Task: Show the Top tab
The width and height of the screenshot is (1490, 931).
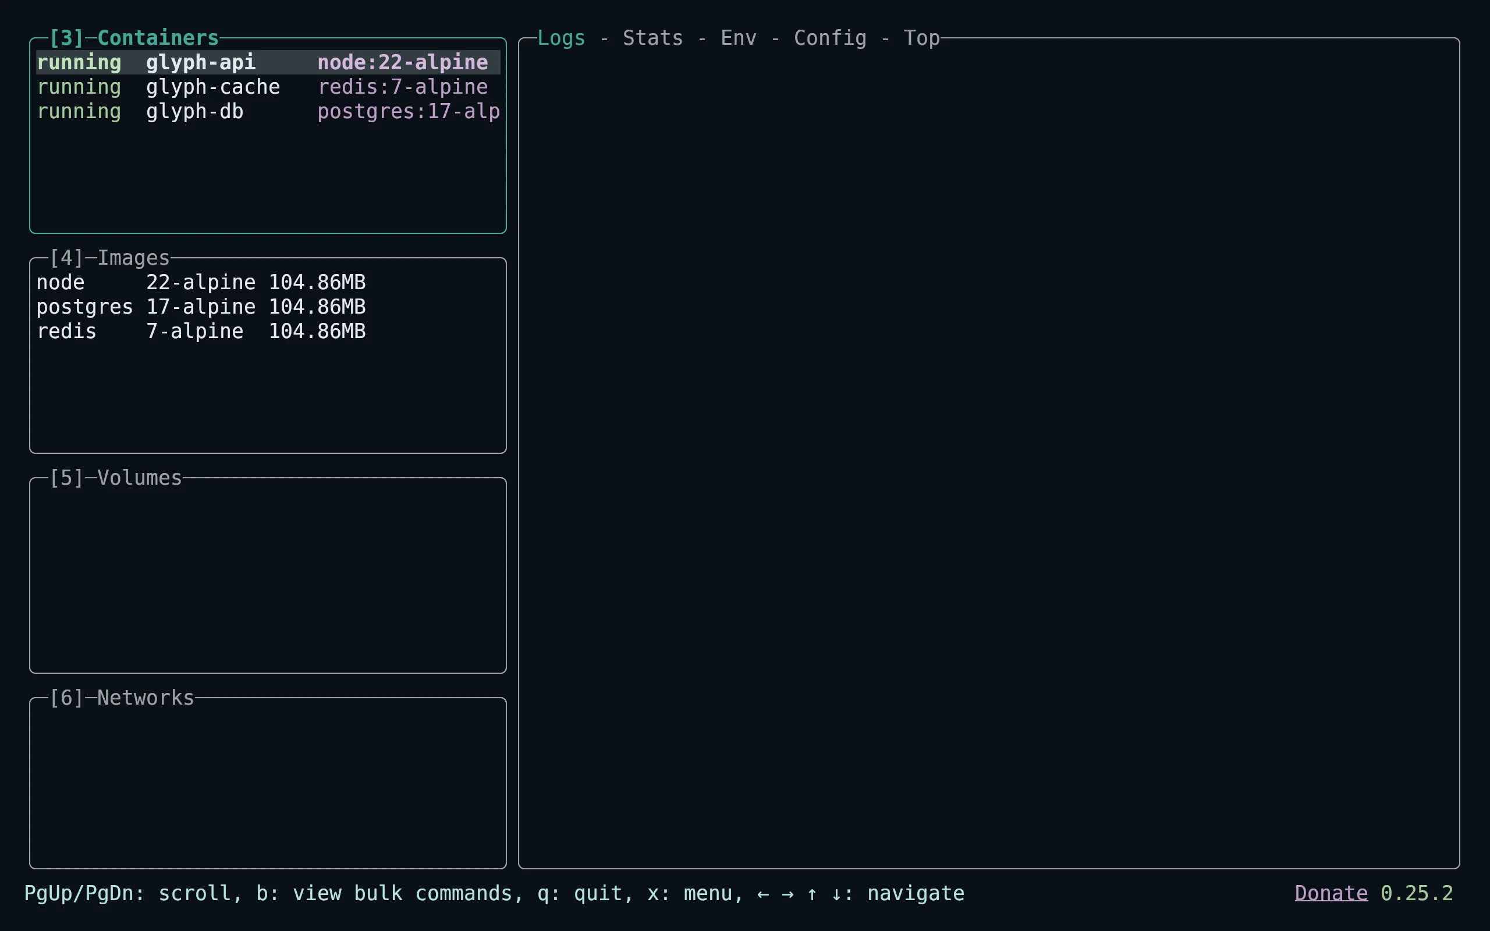Action: click(x=922, y=38)
